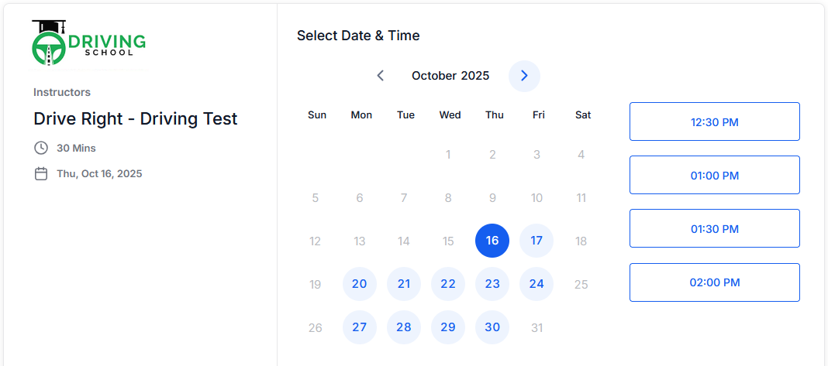828x366 pixels.
Task: Pick the 01:30 PM time slot
Action: pos(714,228)
